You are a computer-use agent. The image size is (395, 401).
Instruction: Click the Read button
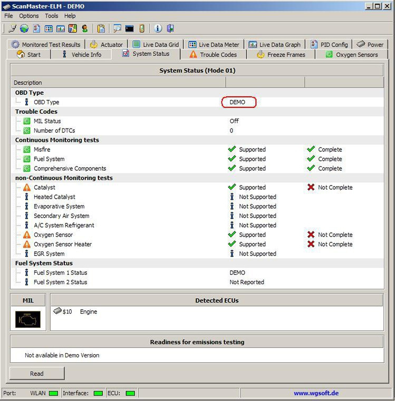37,374
